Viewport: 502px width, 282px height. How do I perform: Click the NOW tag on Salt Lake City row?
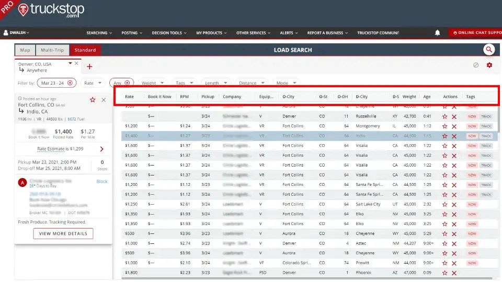point(472,204)
